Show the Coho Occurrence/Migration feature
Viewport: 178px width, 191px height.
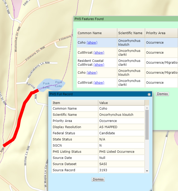[92, 72]
